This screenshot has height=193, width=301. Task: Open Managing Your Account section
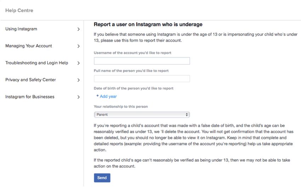pos(29,46)
